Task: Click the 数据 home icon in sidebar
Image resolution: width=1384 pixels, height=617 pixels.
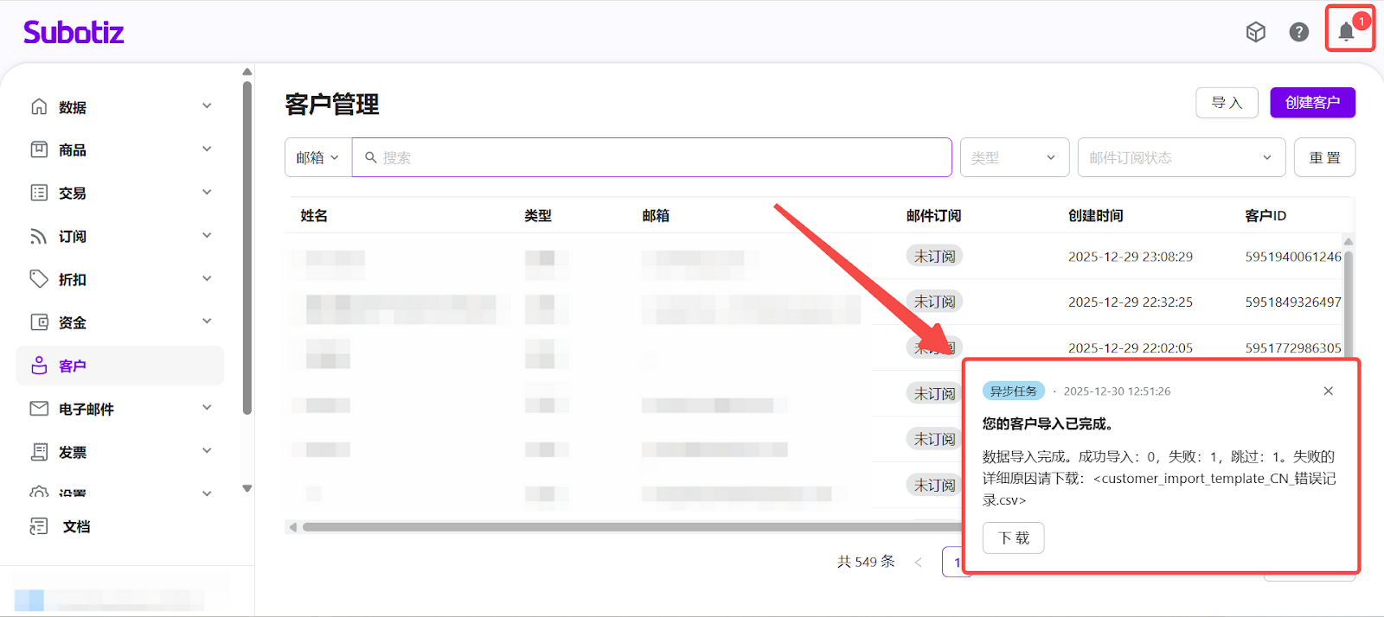Action: 39,106
